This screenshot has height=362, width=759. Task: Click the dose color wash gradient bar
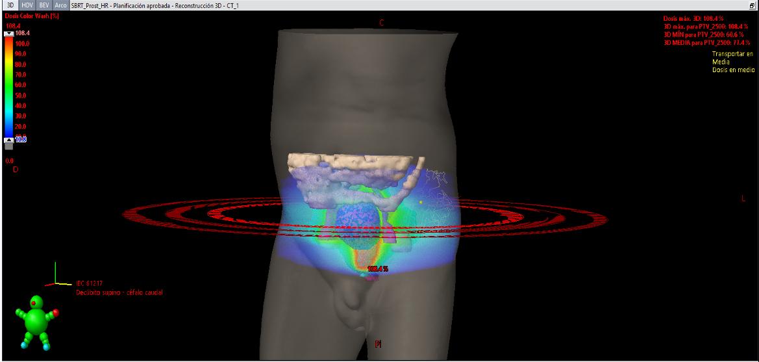[8, 86]
